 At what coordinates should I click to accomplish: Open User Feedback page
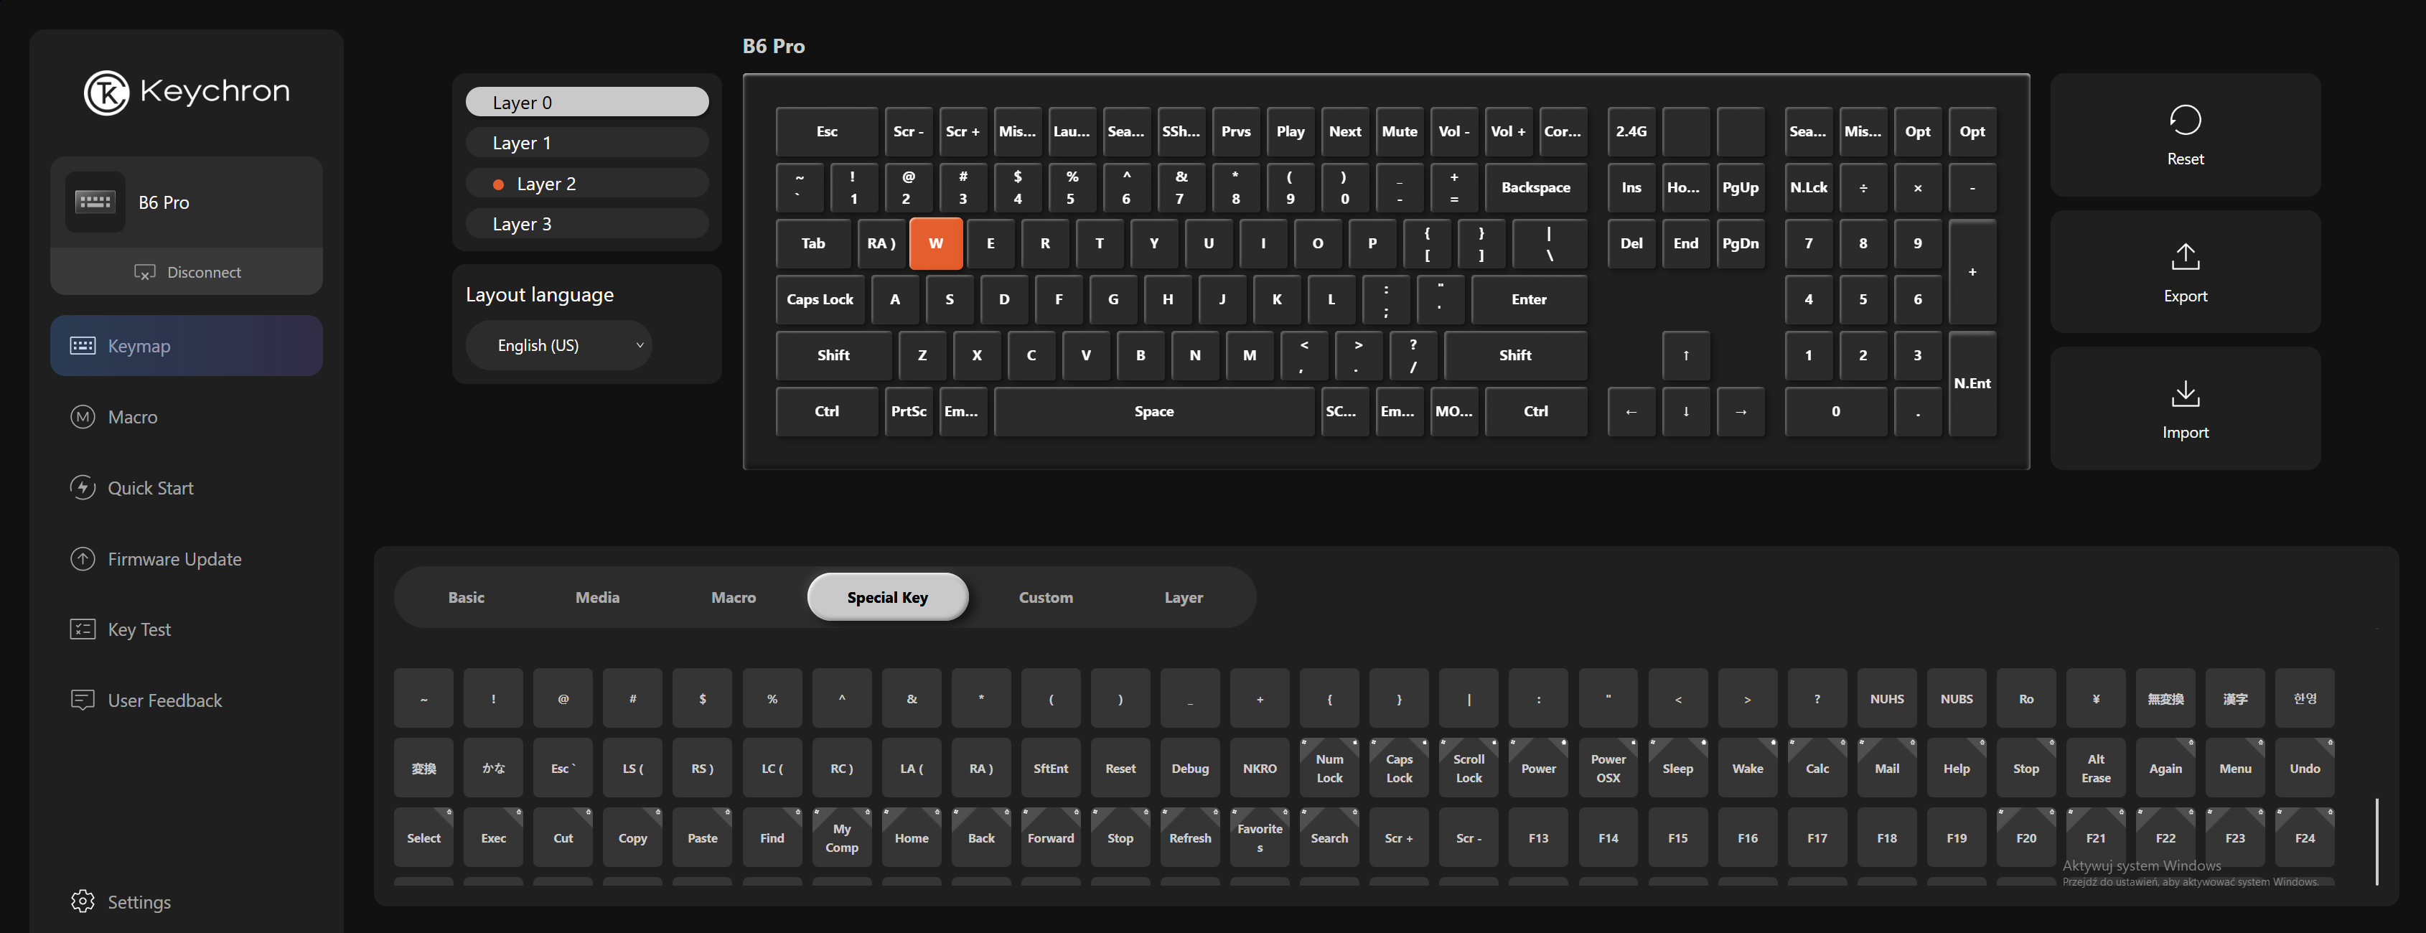187,700
